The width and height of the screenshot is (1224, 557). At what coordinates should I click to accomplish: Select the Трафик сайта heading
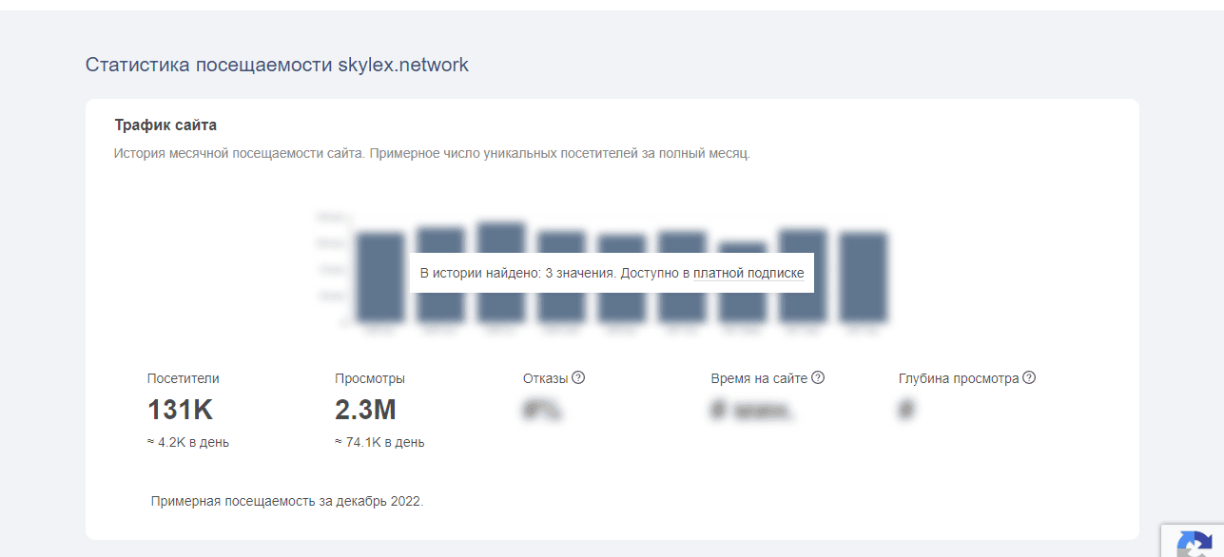(x=165, y=125)
